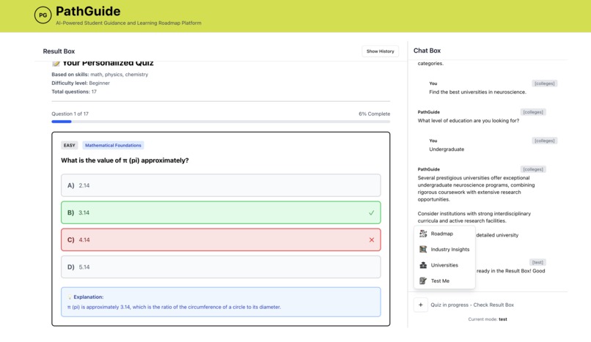Image resolution: width=591 pixels, height=342 pixels.
Task: Click the Show History button
Action: coord(380,51)
